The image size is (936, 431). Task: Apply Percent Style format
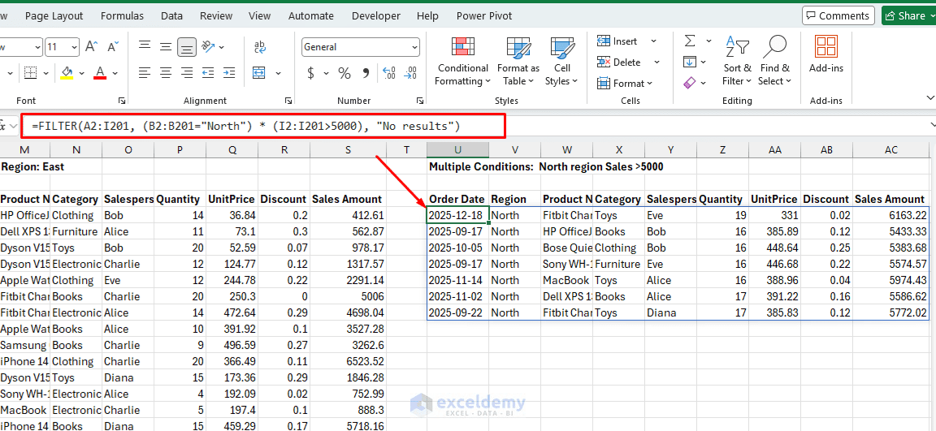point(344,73)
